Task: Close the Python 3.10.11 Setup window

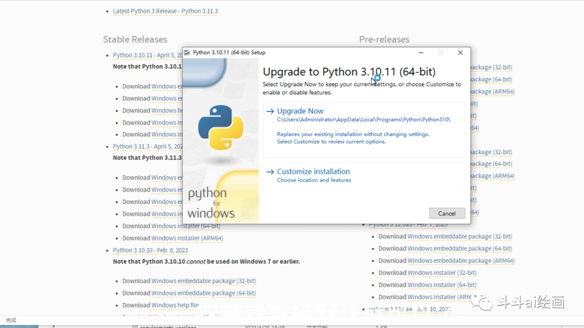Action: coord(460,52)
